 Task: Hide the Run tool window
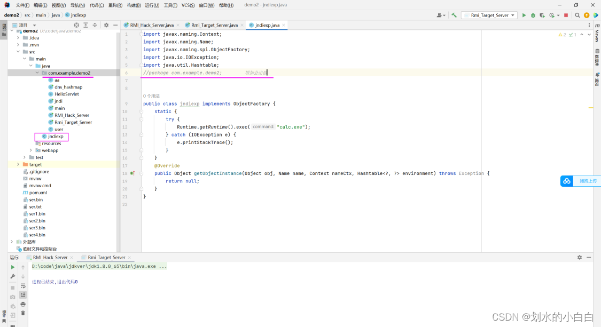click(589, 257)
